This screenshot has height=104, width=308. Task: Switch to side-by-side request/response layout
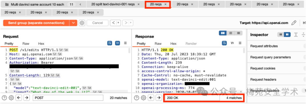pyautogui.click(x=223, y=33)
